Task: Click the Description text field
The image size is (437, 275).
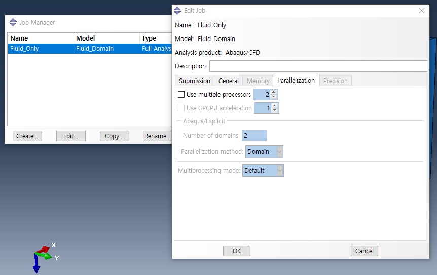Action: [318, 66]
